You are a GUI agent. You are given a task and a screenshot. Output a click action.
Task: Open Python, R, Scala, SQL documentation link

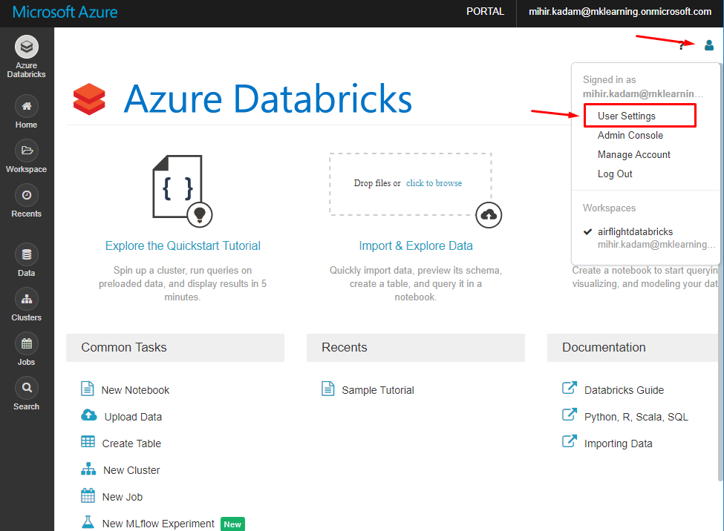click(636, 417)
